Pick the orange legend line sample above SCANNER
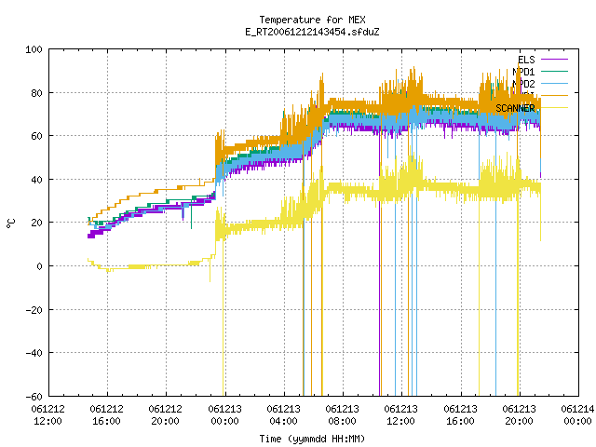596x447 pixels. (554, 95)
